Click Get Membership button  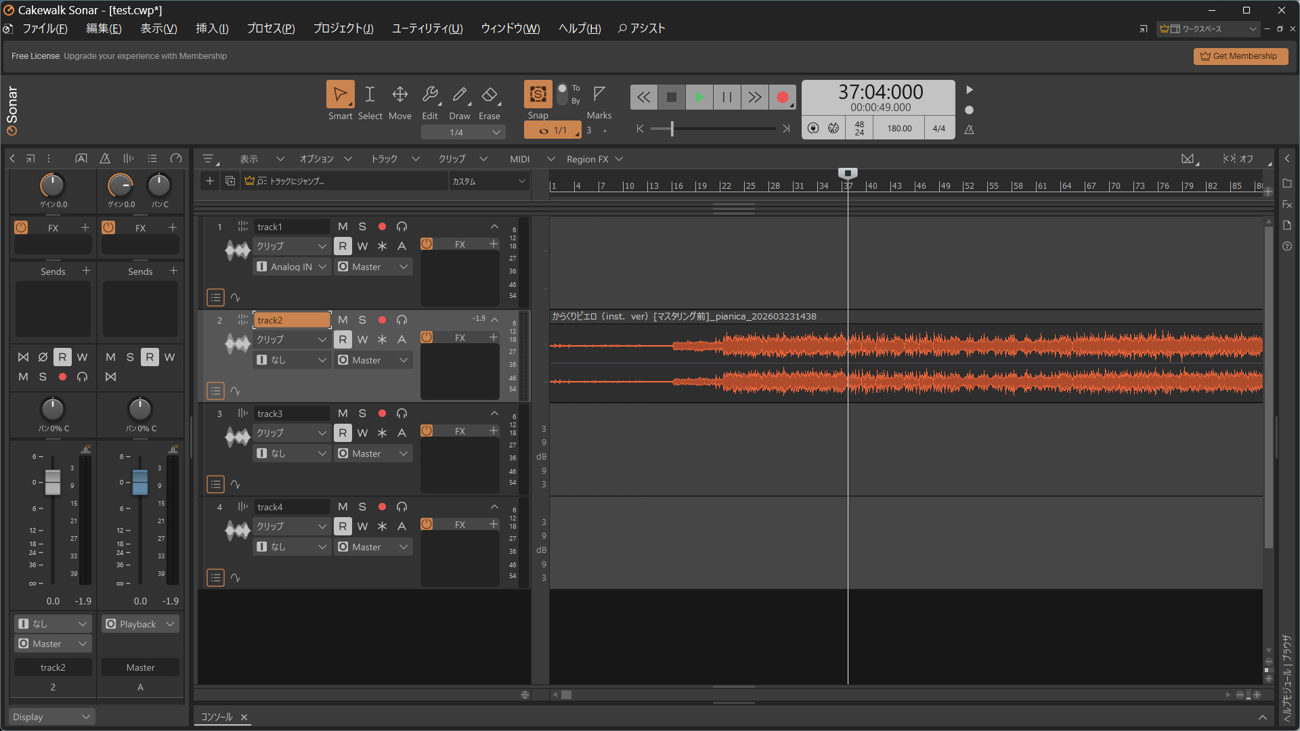pos(1240,56)
